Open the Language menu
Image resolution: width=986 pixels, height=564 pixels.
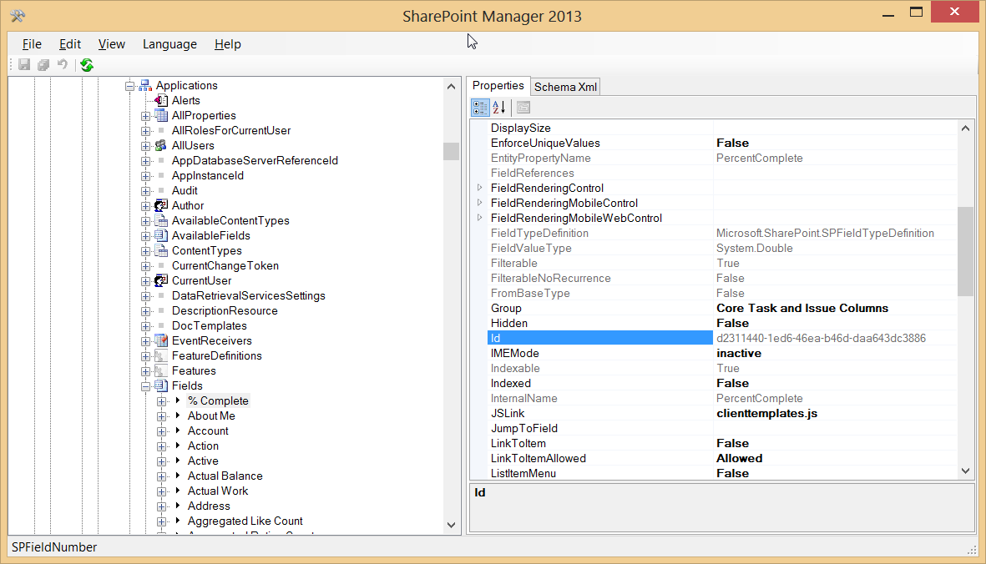169,44
